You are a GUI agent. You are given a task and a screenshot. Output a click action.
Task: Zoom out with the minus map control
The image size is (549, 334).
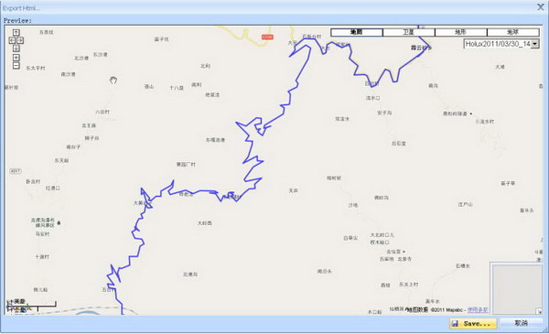click(16, 66)
